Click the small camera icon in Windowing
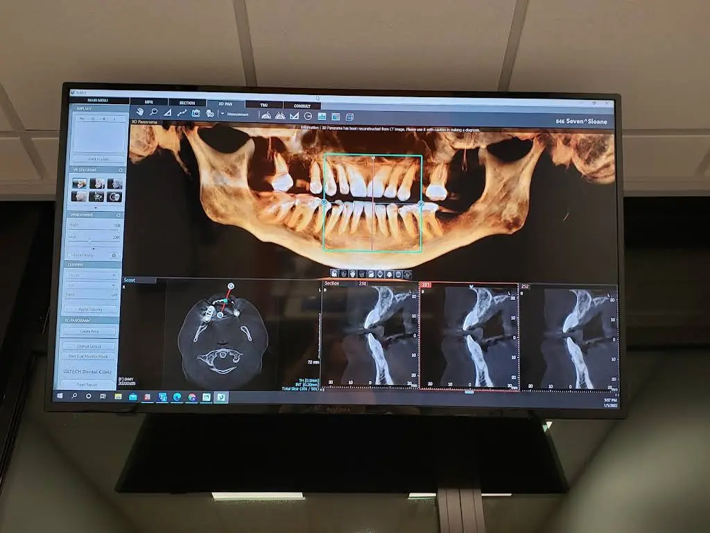Viewport: 710px width, 533px height. 114,255
